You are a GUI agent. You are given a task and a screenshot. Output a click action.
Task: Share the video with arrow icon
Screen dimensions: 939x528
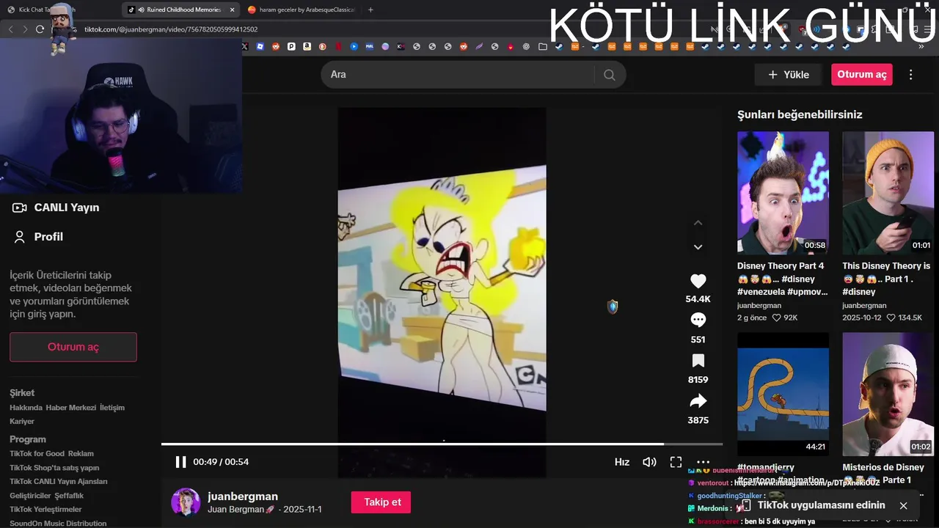(x=698, y=401)
